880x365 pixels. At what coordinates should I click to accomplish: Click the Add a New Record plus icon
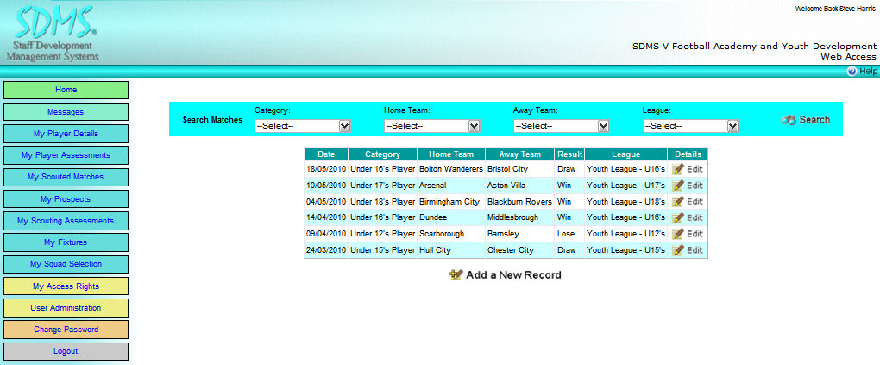point(456,274)
